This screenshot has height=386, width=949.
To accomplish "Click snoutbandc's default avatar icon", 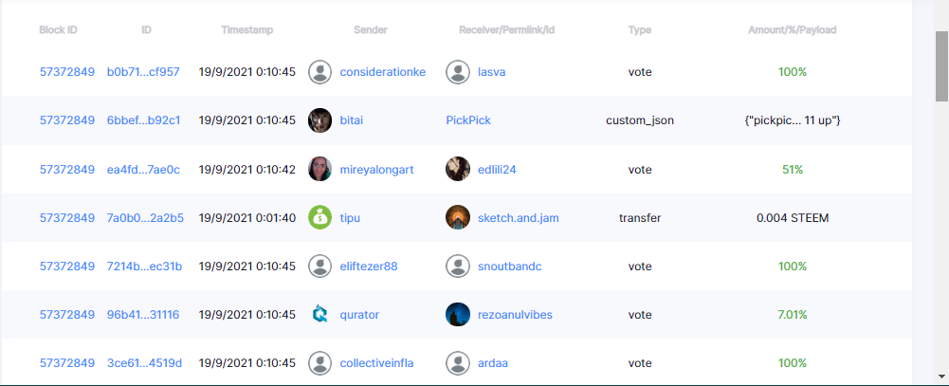I will coord(458,266).
